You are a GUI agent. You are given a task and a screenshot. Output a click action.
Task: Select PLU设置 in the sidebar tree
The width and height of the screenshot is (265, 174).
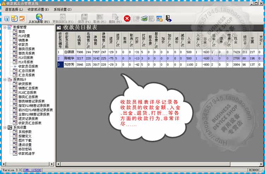click(24, 36)
